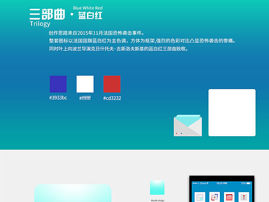Click the line starting "创作思路来自2015年11月"
Viewport: 269px width, 202px height.
coord(97,33)
